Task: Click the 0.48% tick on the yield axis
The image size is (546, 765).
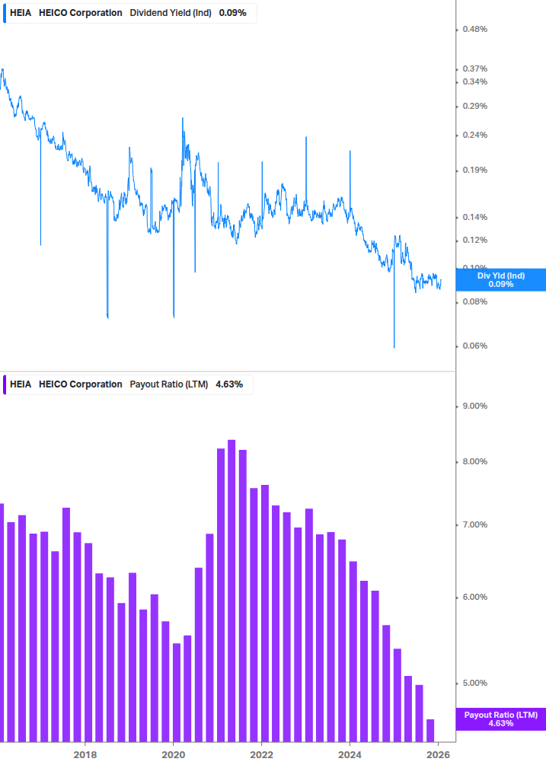Action: (x=474, y=30)
